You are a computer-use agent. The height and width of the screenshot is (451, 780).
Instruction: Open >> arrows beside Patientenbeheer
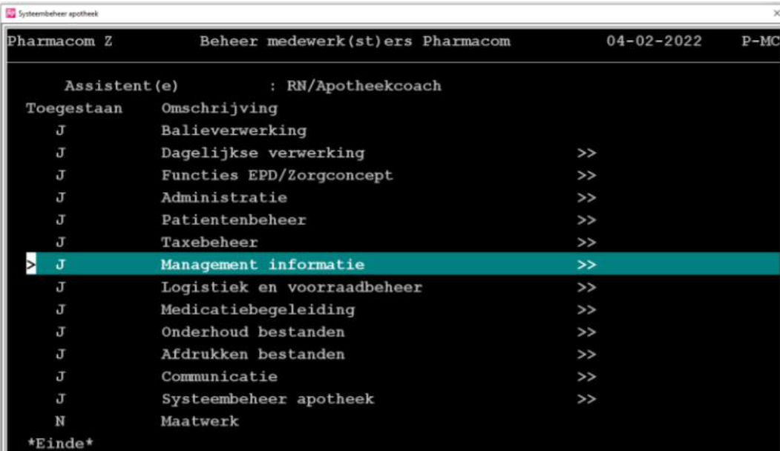pyautogui.click(x=586, y=220)
